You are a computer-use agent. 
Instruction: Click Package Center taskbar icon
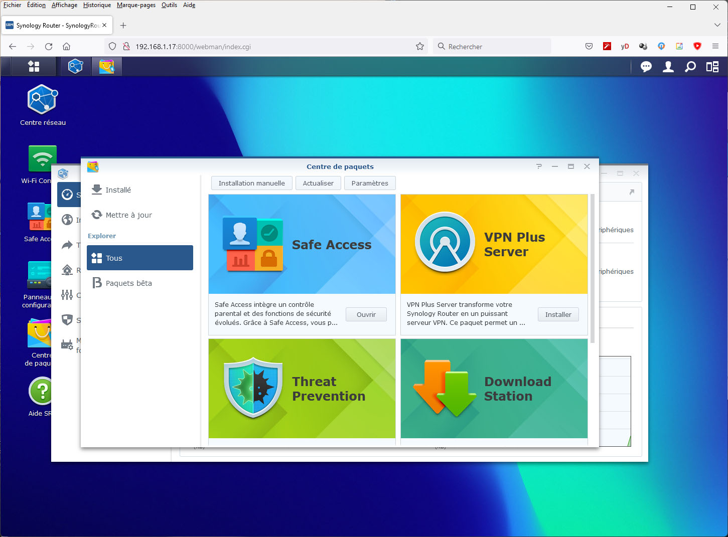coord(106,66)
